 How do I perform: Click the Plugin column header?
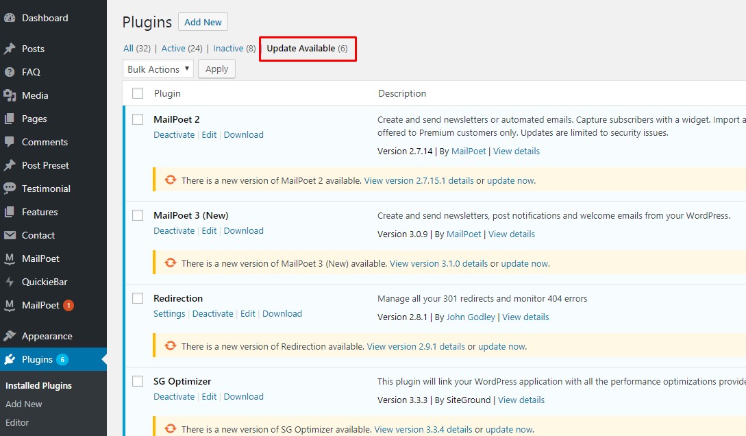[167, 93]
